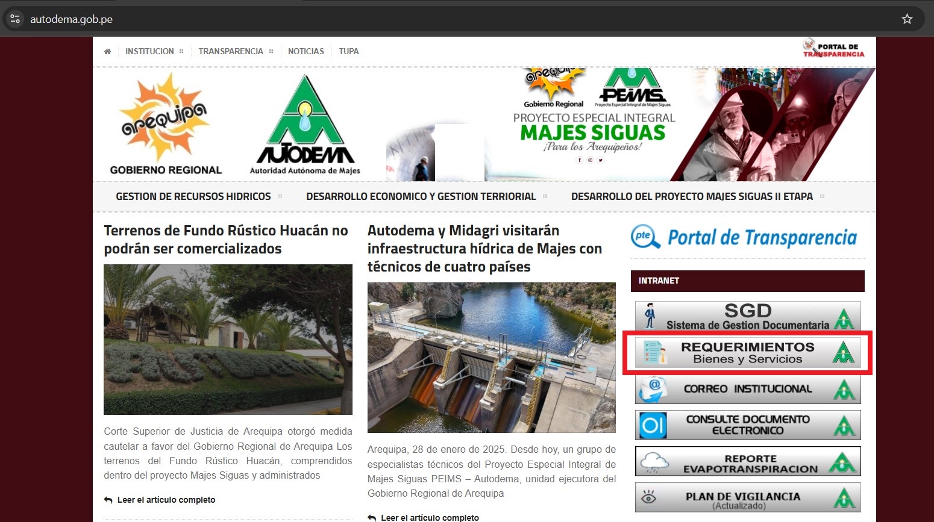
Task: Expand the TRANSPARENCIA menu
Action: [x=236, y=52]
